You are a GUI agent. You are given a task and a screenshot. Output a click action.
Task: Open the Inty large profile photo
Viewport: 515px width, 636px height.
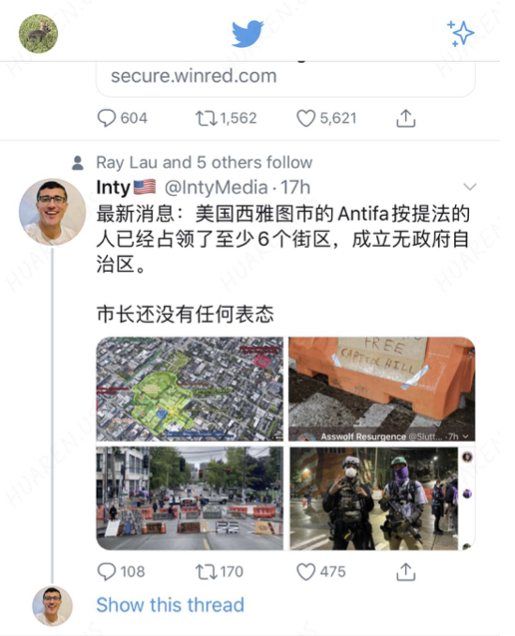53,212
